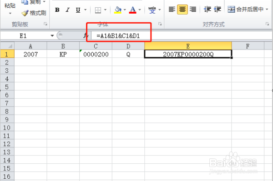Open 对齐方式 dialog launcher
Viewport: 273px width, 181px height.
(x=267, y=24)
